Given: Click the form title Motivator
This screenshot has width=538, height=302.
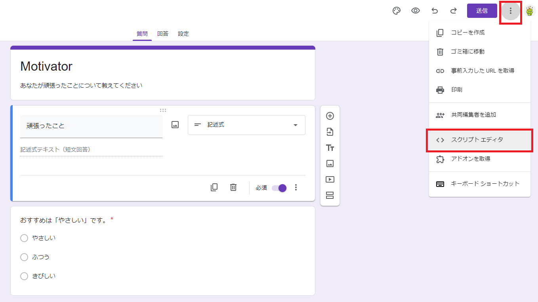Looking at the screenshot, I should point(46,66).
